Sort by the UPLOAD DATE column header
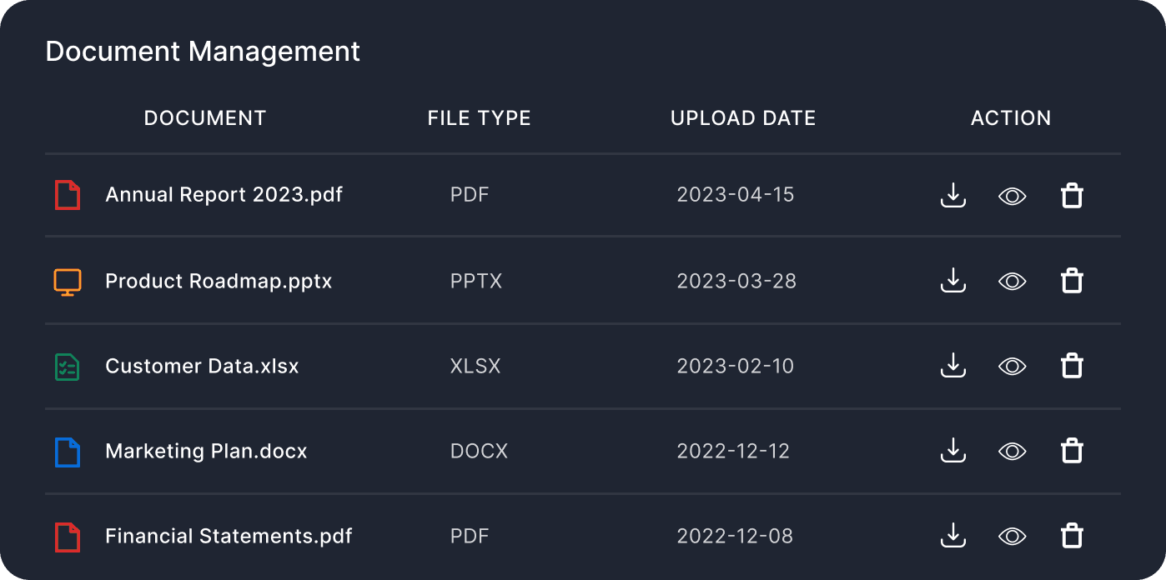 [x=742, y=118]
